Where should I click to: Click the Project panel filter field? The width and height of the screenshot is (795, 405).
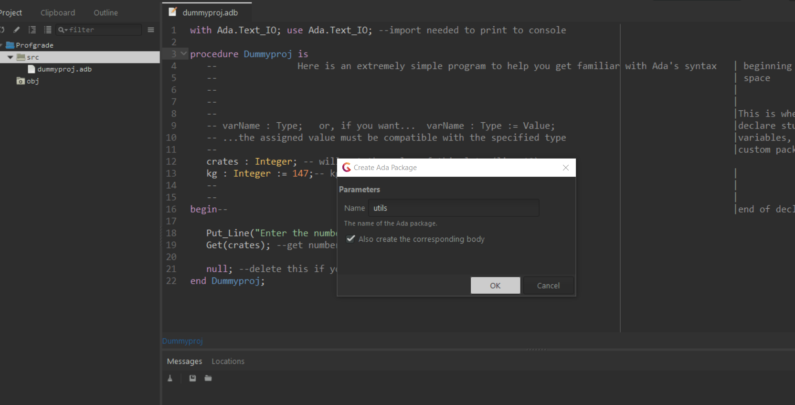tap(99, 30)
